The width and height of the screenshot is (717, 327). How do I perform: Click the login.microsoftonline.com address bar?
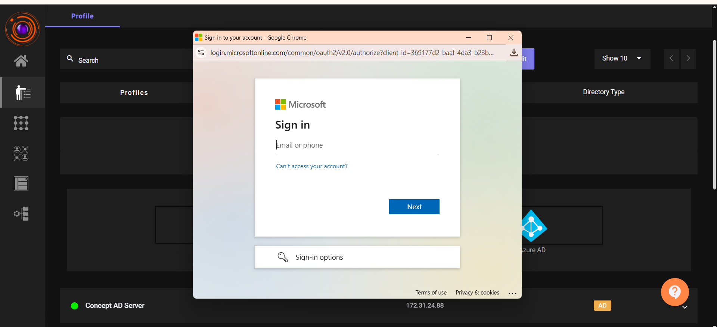352,53
